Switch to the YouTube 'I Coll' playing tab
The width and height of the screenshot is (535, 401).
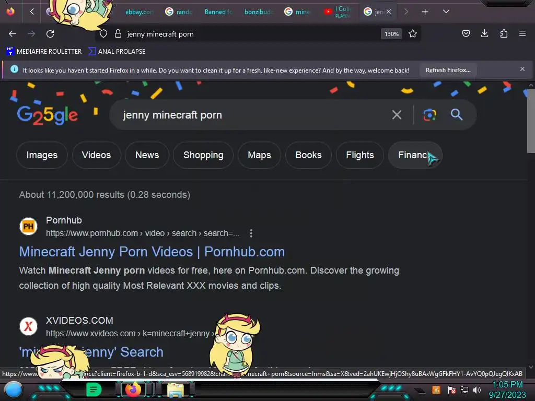coord(337,12)
